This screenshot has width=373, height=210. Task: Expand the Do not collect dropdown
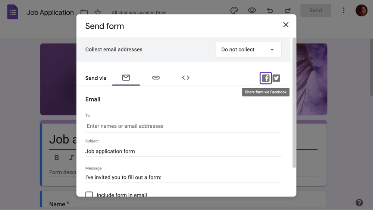tap(248, 50)
